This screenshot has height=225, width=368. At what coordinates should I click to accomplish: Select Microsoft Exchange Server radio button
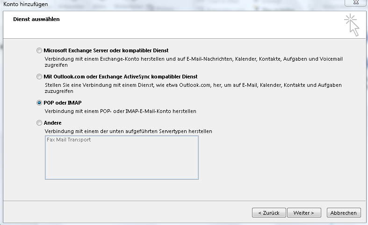click(39, 50)
